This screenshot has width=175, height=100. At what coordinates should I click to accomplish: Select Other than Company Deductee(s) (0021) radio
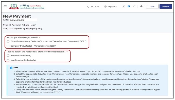click(x=8, y=42)
